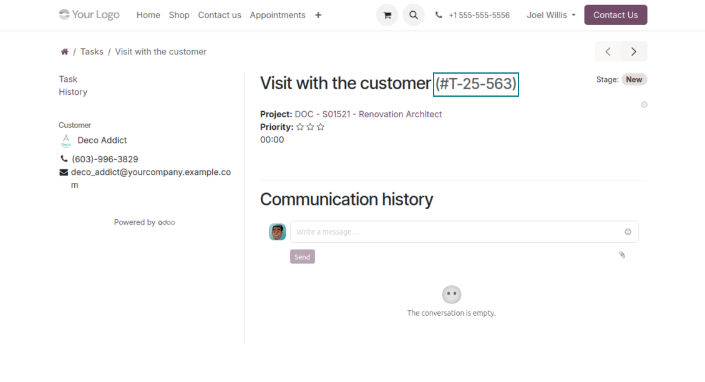Screen dimensions: 705x382
Task: Click the Contact Us button
Action: 615,15
